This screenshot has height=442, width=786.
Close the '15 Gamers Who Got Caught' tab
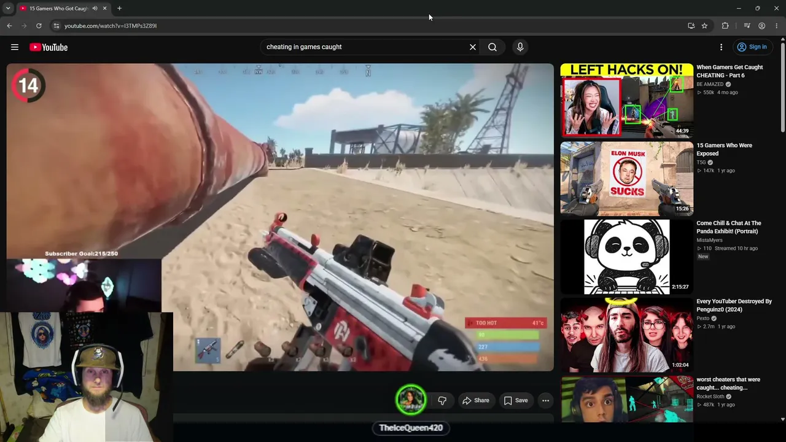(105, 9)
